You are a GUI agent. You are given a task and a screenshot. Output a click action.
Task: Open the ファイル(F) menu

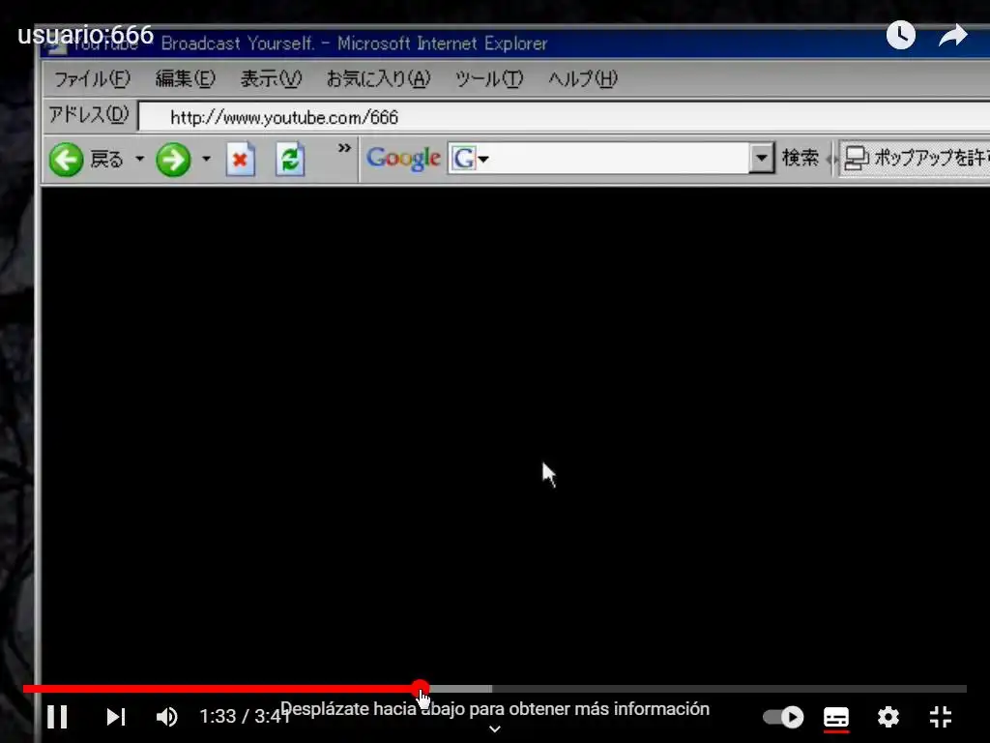coord(92,79)
